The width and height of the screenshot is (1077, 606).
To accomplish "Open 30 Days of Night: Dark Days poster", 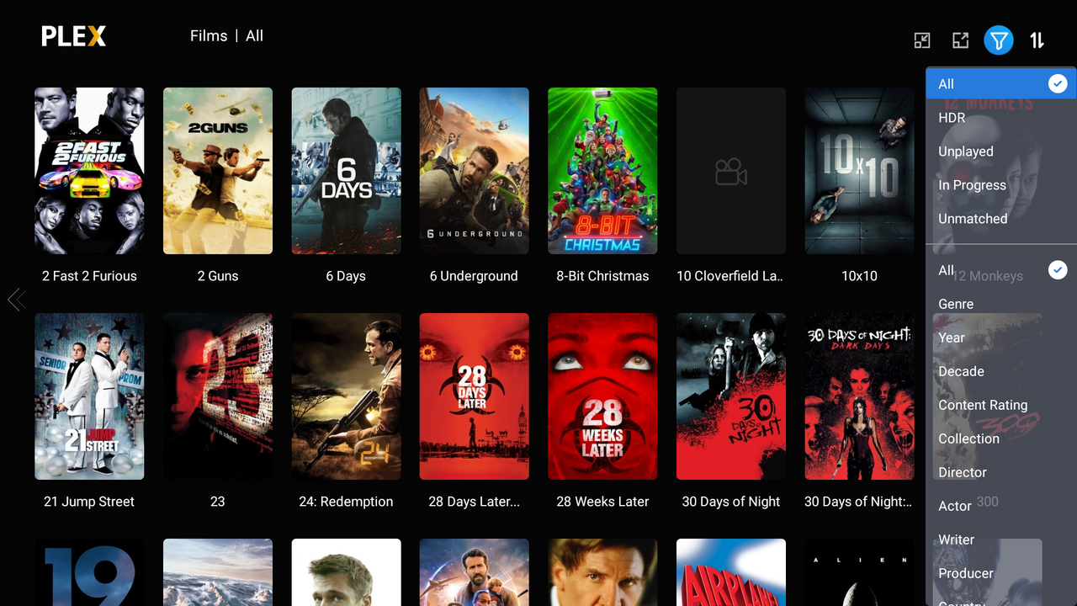I will click(859, 396).
